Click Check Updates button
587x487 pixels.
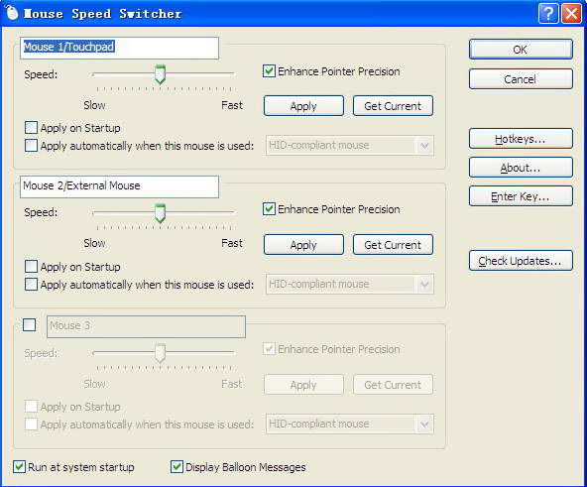tap(521, 260)
